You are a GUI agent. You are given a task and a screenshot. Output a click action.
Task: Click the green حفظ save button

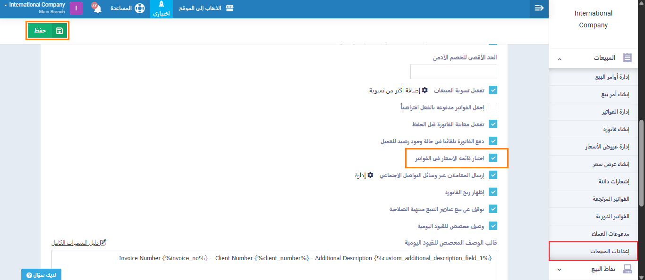(x=47, y=31)
